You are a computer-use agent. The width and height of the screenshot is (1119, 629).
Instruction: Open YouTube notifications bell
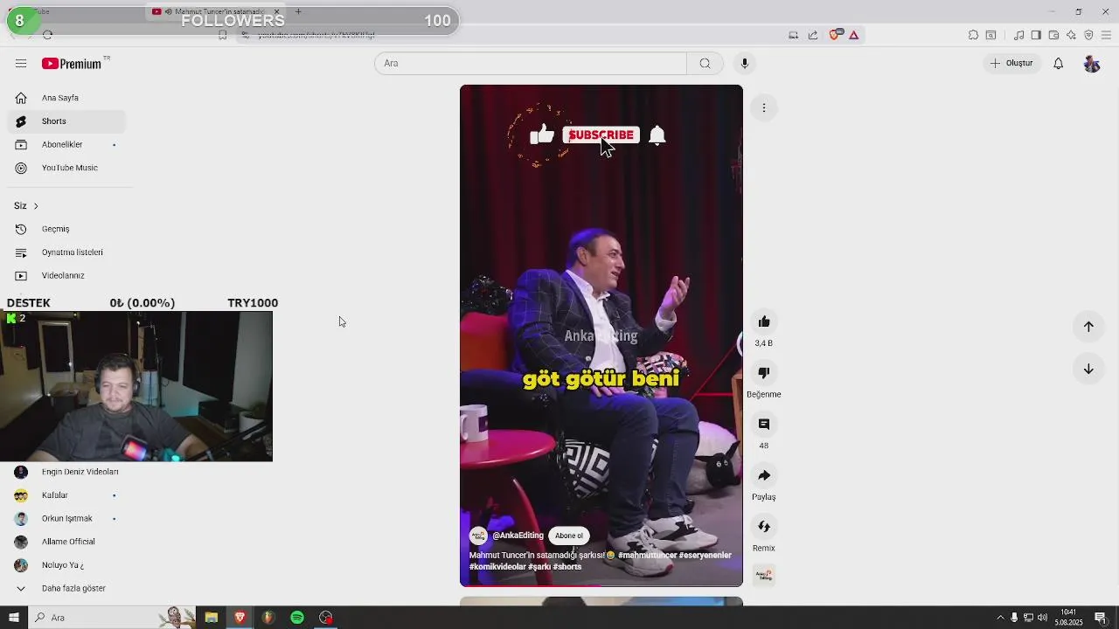(1058, 63)
